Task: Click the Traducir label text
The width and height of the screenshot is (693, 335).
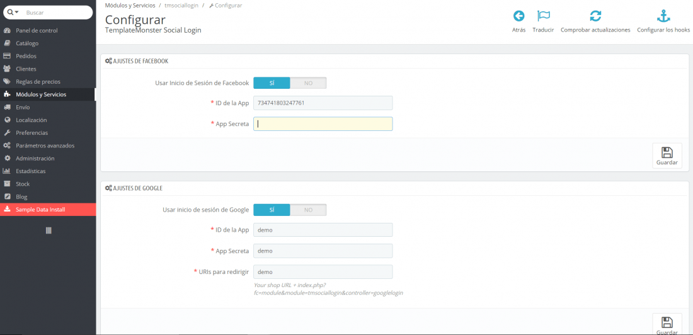Action: (543, 30)
